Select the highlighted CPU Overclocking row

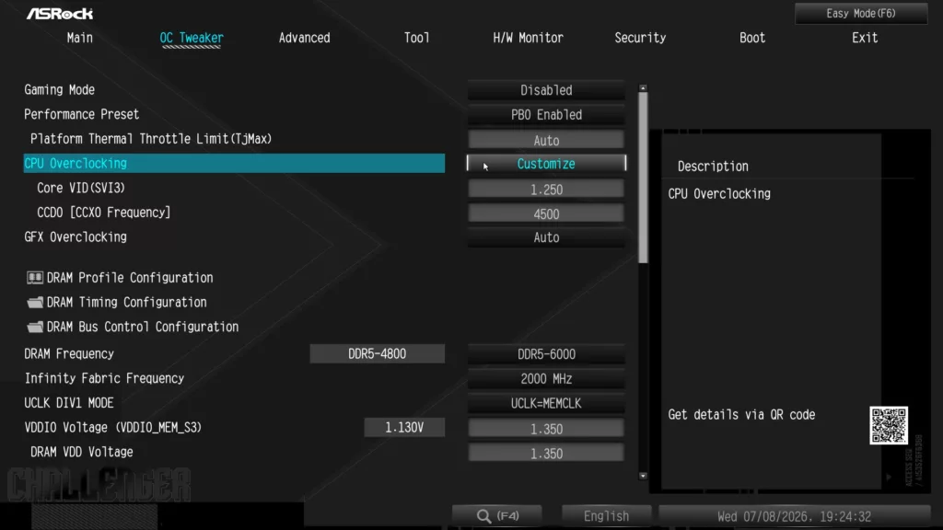click(x=234, y=164)
